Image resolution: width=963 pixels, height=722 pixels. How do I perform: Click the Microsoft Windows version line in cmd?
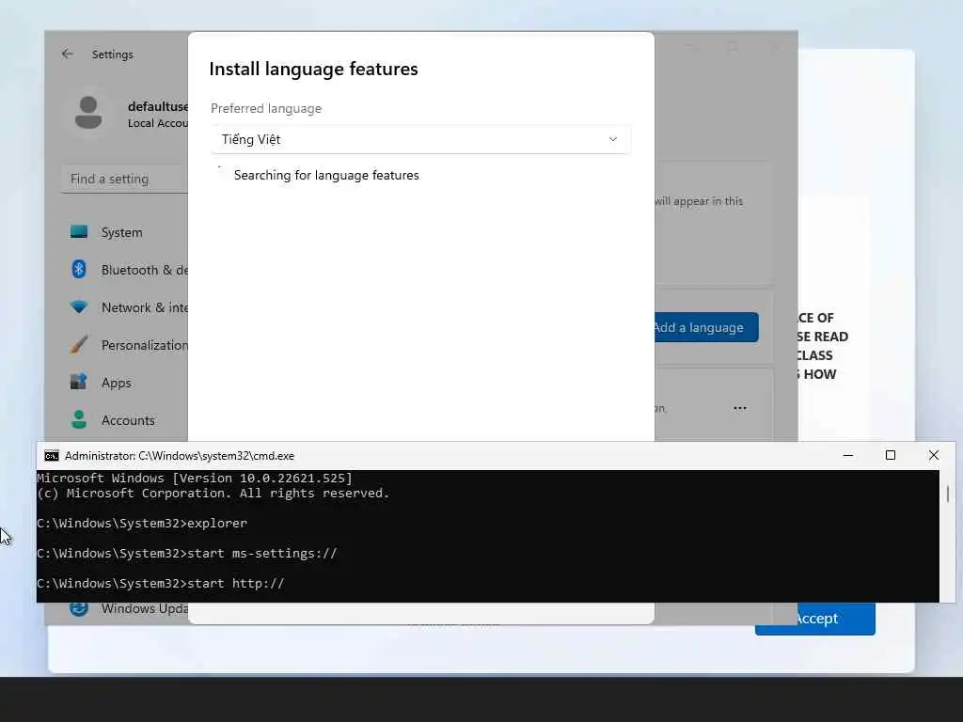[195, 479]
